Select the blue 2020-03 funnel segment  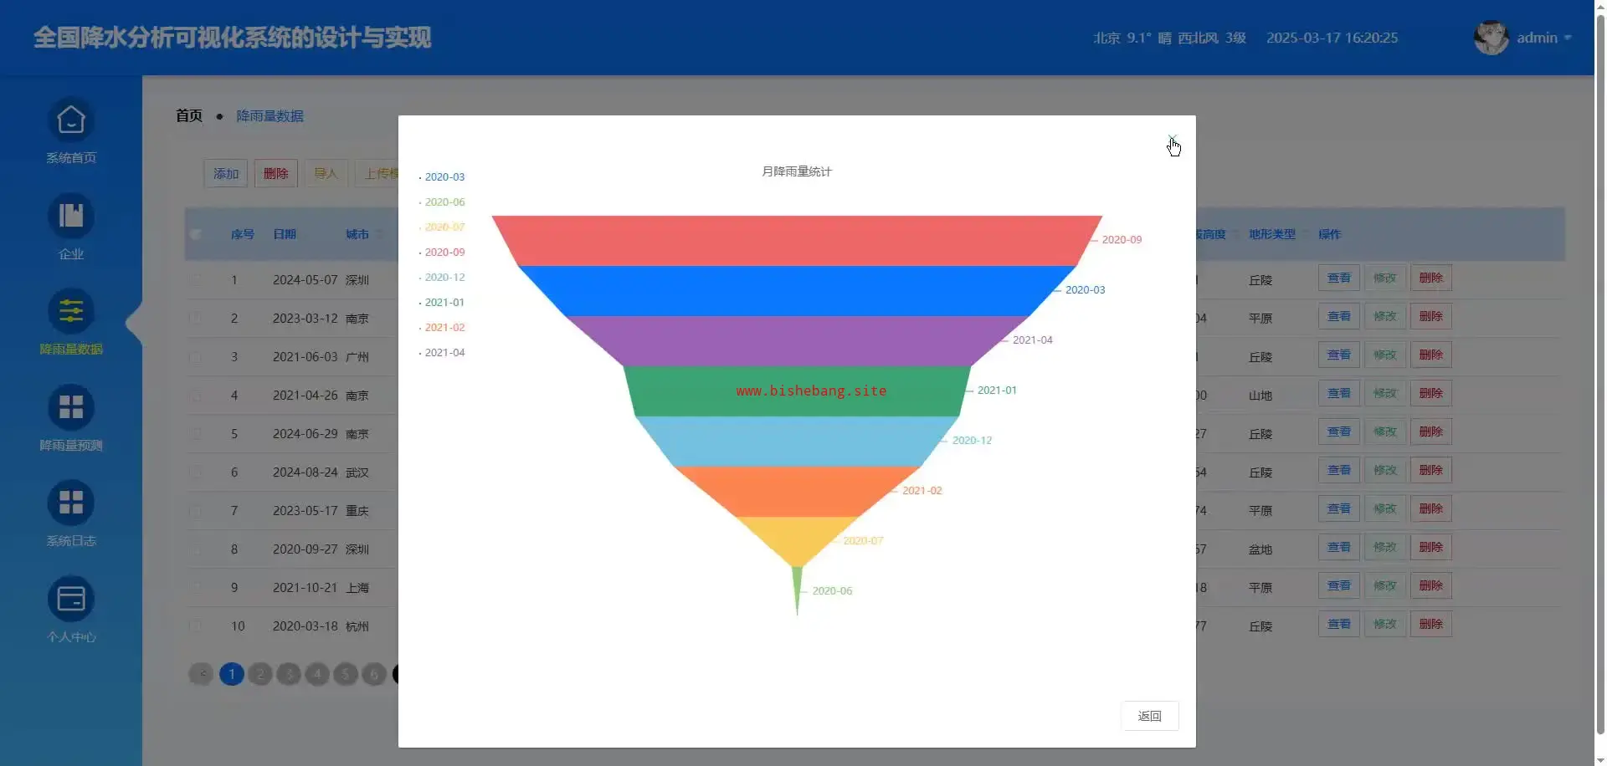[x=797, y=291]
